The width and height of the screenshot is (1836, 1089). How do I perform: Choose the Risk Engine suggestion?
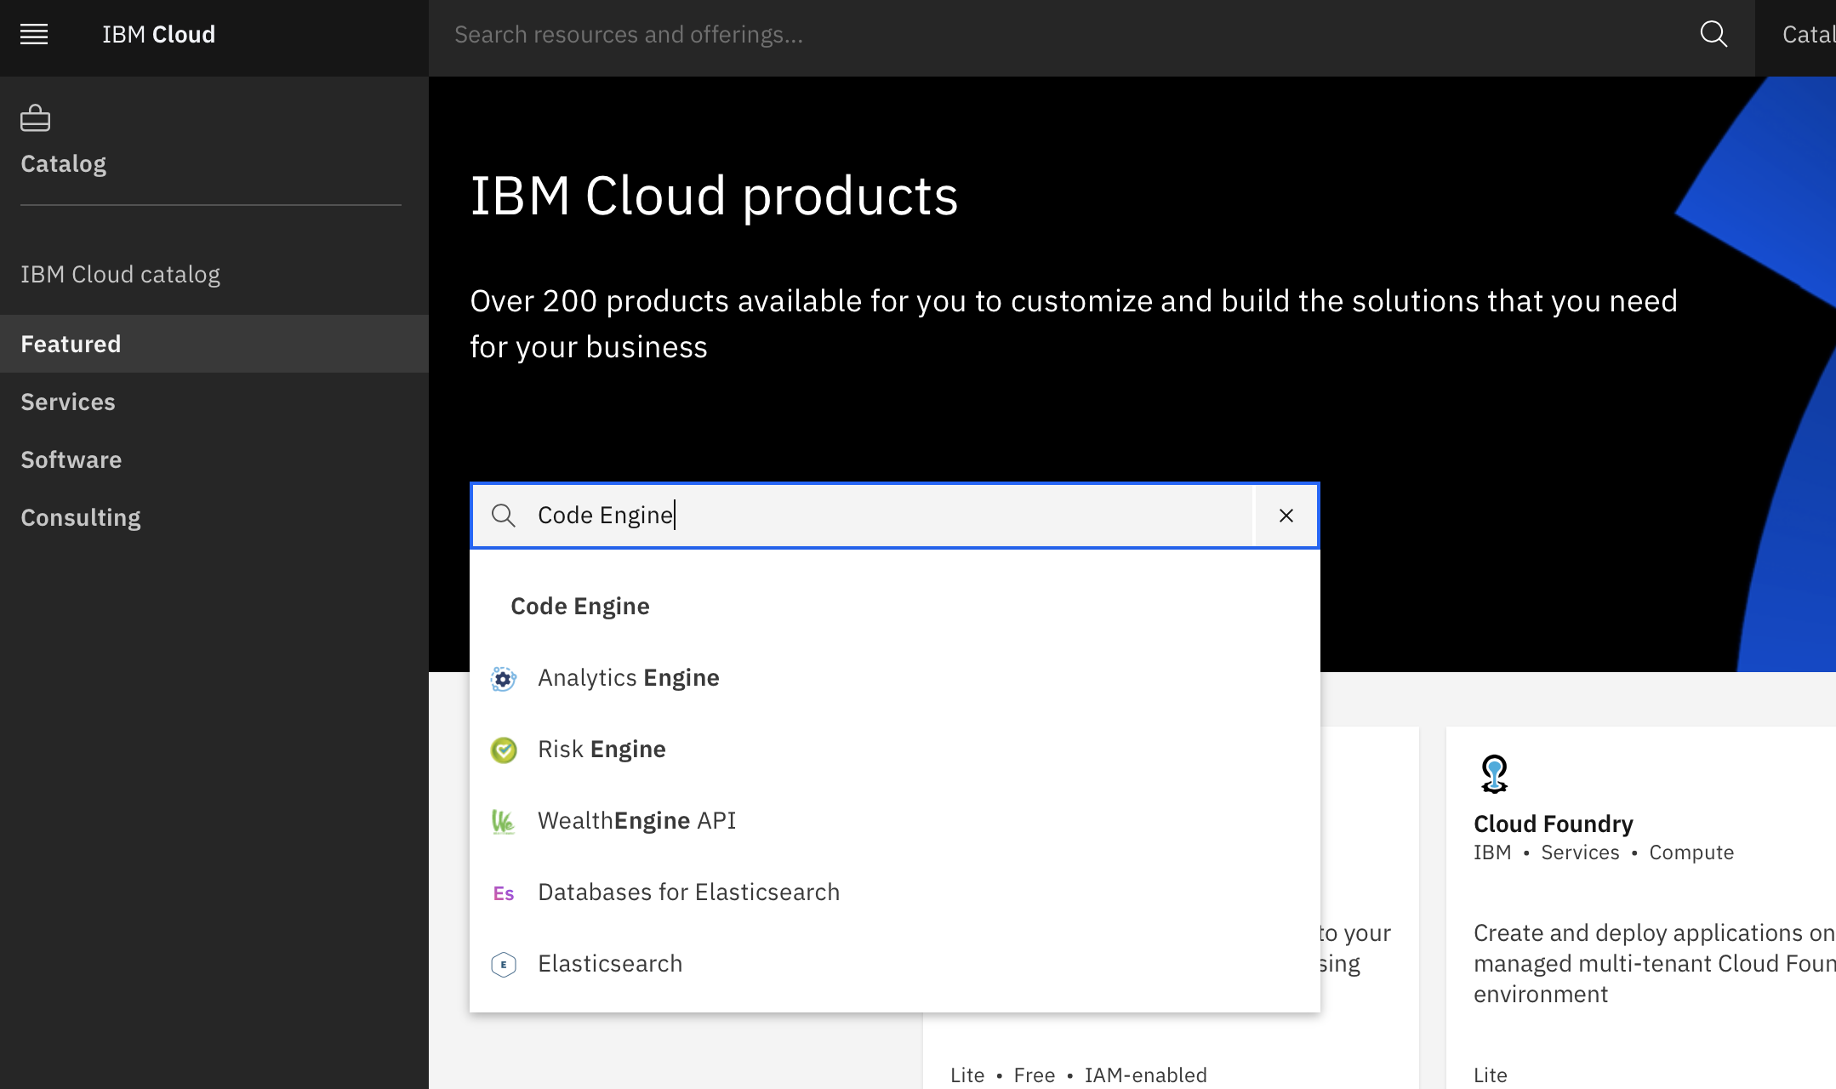tap(895, 749)
